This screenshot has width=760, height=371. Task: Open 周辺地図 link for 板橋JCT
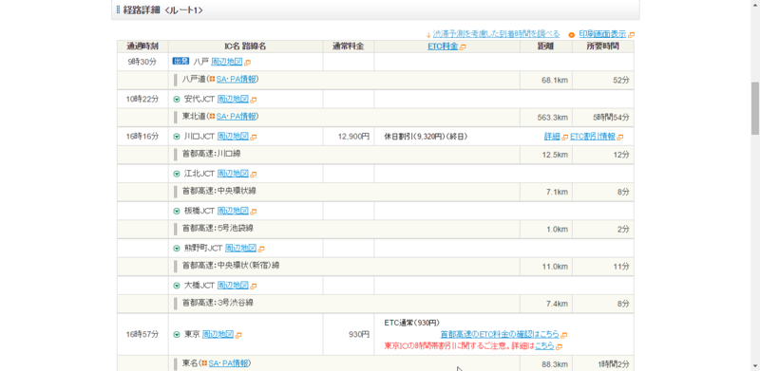(x=233, y=211)
